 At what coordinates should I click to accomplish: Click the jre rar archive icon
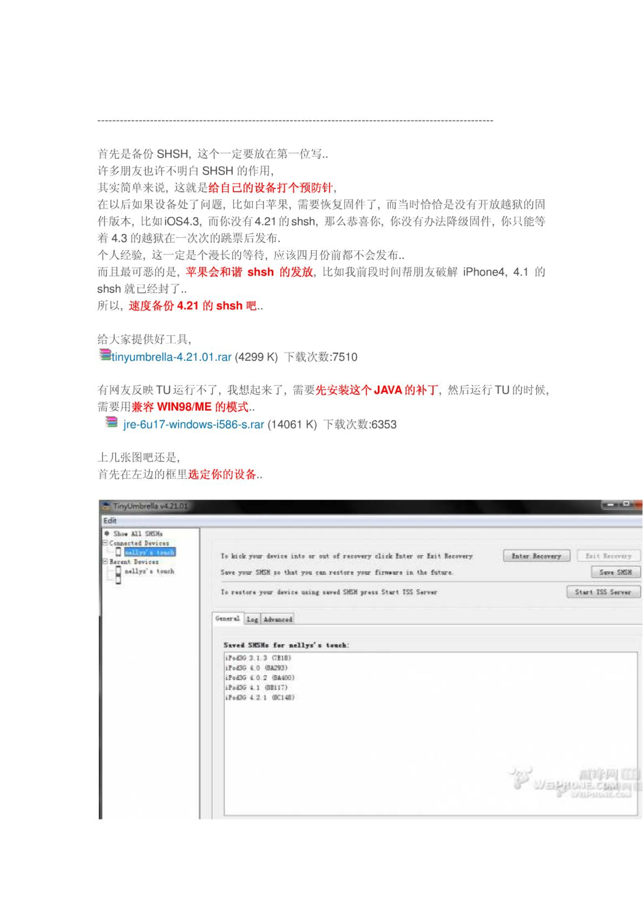click(112, 422)
